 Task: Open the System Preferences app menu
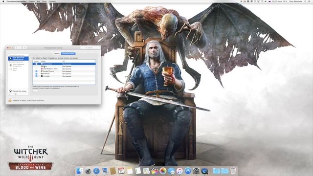16,1
